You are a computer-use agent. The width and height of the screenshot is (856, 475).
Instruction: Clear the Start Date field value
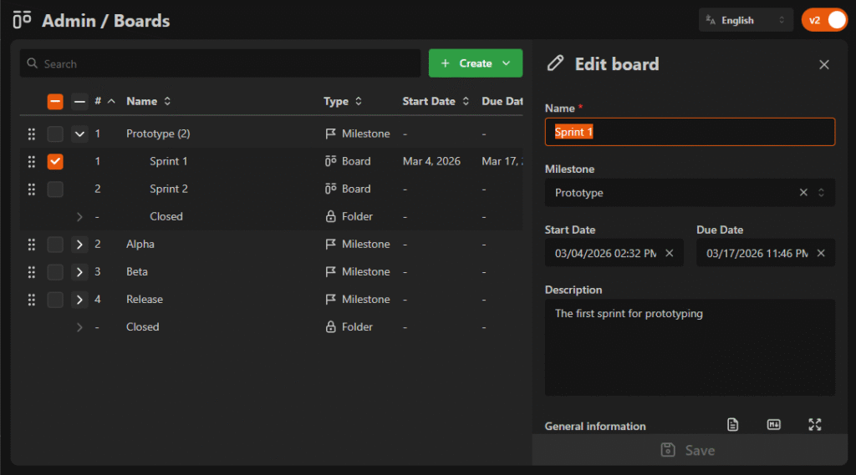coord(670,253)
